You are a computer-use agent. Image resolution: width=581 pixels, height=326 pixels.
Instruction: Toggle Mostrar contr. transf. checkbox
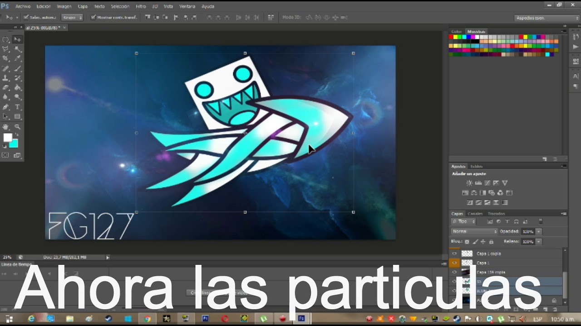coord(93,18)
